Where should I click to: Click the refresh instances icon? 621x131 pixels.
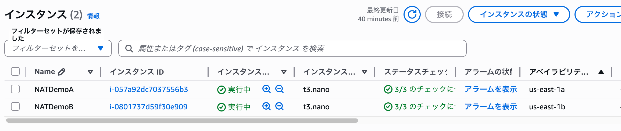pyautogui.click(x=412, y=14)
